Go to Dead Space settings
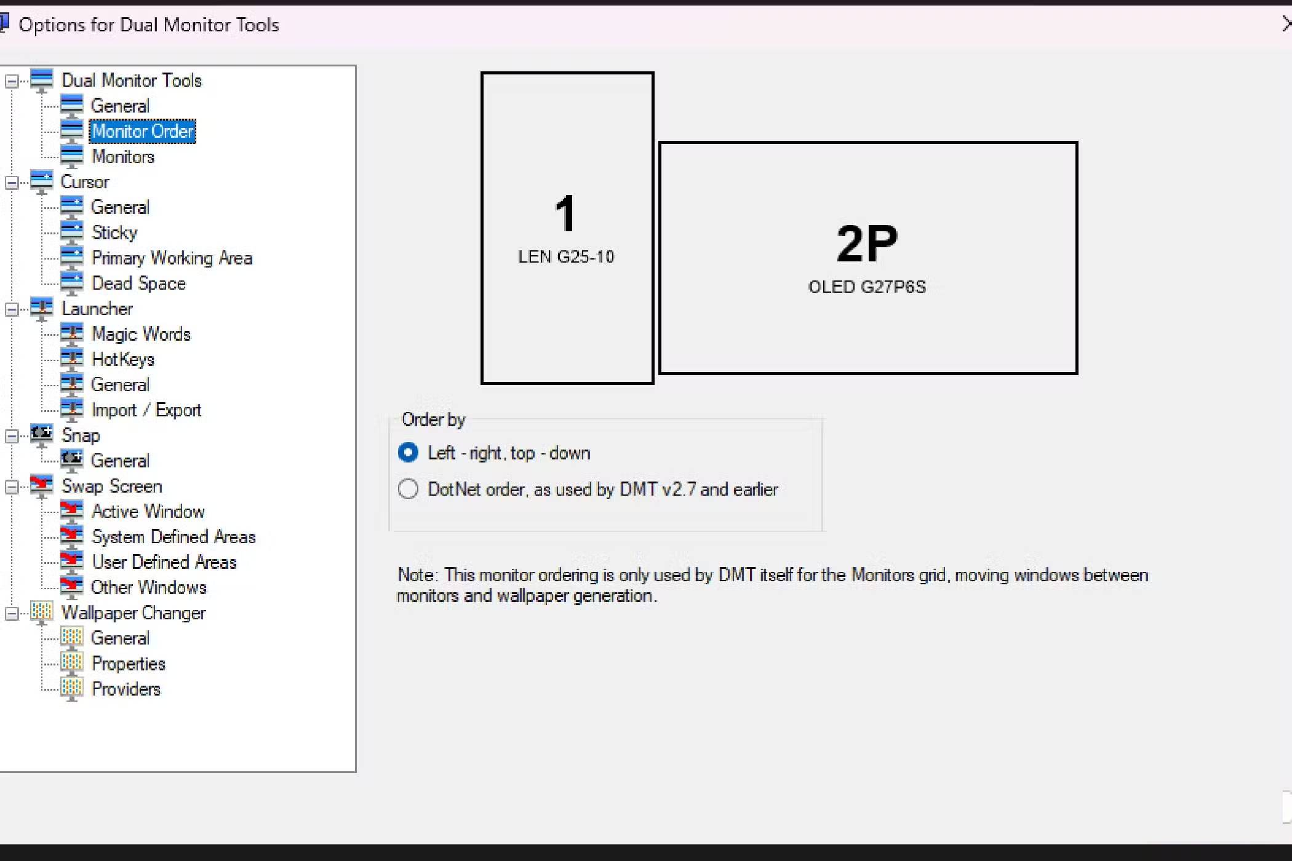 point(138,283)
